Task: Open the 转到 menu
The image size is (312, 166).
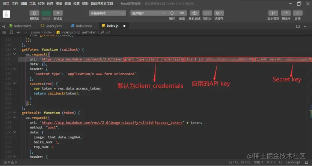Action: [41, 4]
